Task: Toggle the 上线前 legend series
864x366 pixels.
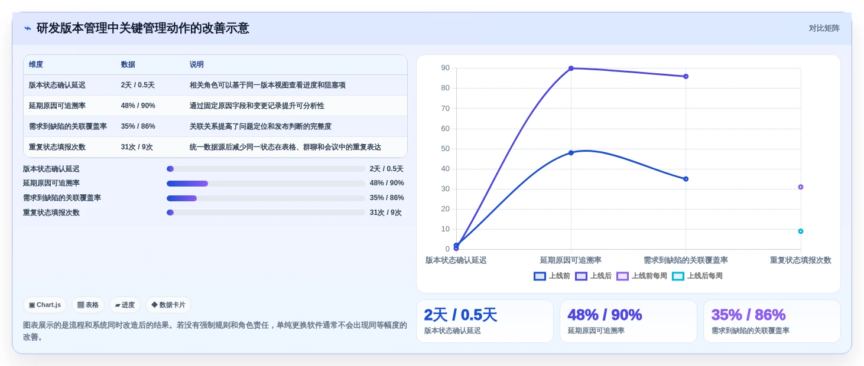Action: pyautogui.click(x=552, y=276)
